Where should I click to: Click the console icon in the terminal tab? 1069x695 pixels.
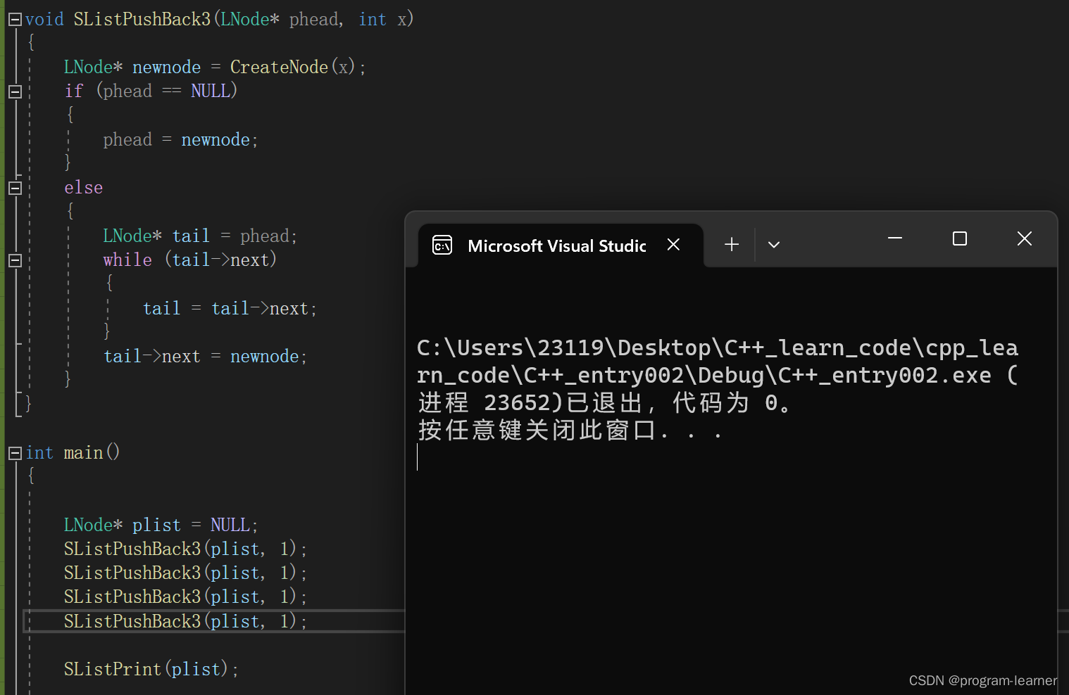click(x=442, y=245)
